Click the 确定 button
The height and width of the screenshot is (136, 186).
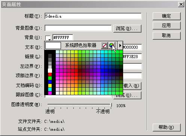pyautogui.click(x=167, y=16)
